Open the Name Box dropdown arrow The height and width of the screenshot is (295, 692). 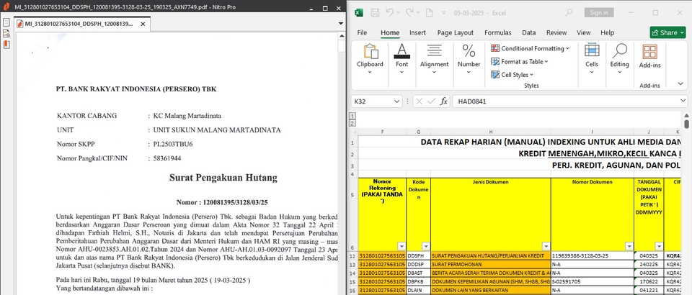pos(396,101)
